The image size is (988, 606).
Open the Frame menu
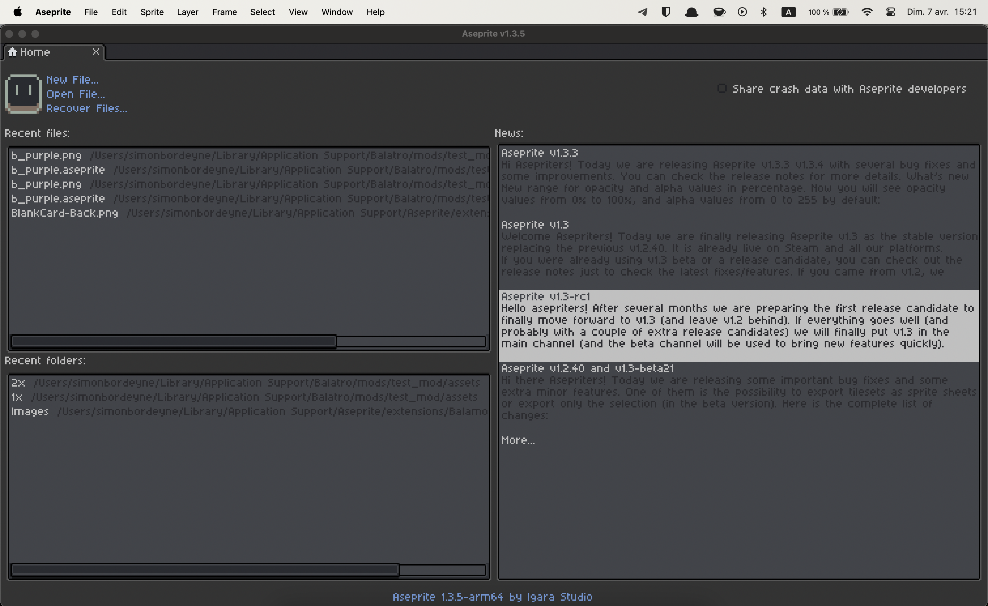[224, 12]
